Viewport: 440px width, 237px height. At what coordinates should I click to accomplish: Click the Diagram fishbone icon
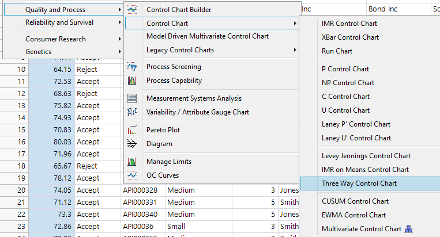[x=132, y=144]
